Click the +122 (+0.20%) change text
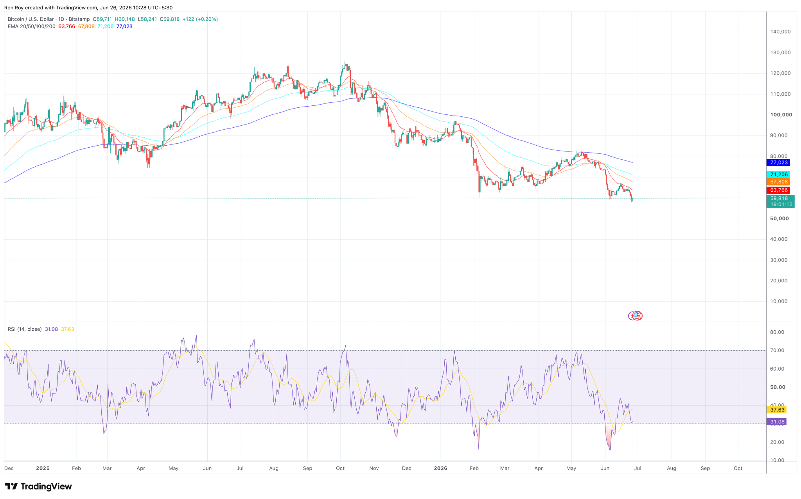This screenshot has width=801, height=499. click(x=200, y=19)
